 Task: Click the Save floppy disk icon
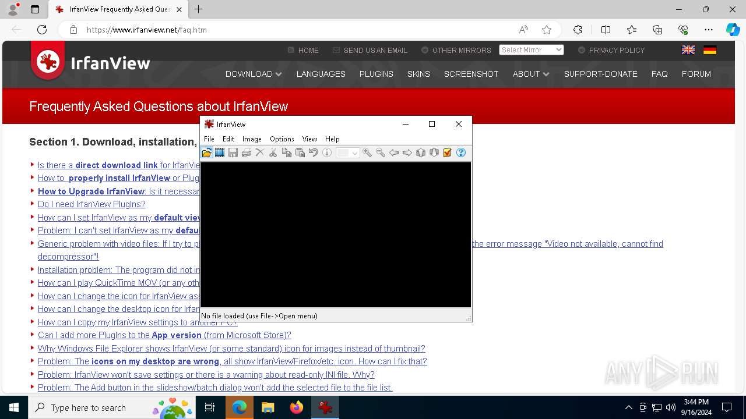point(233,152)
